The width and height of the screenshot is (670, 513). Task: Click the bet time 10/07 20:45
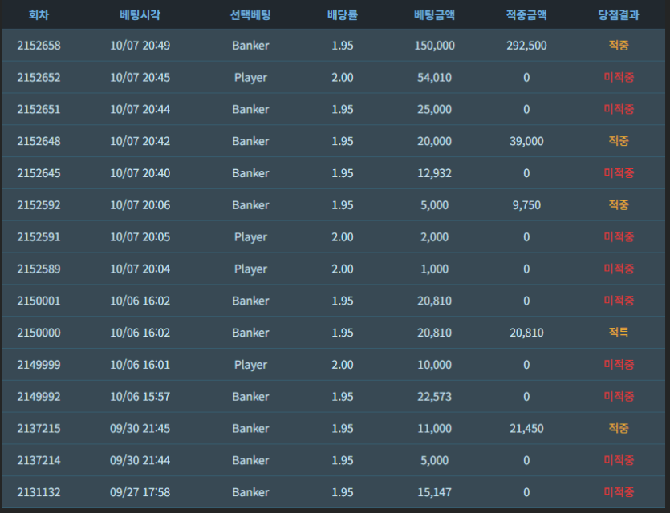(x=140, y=77)
